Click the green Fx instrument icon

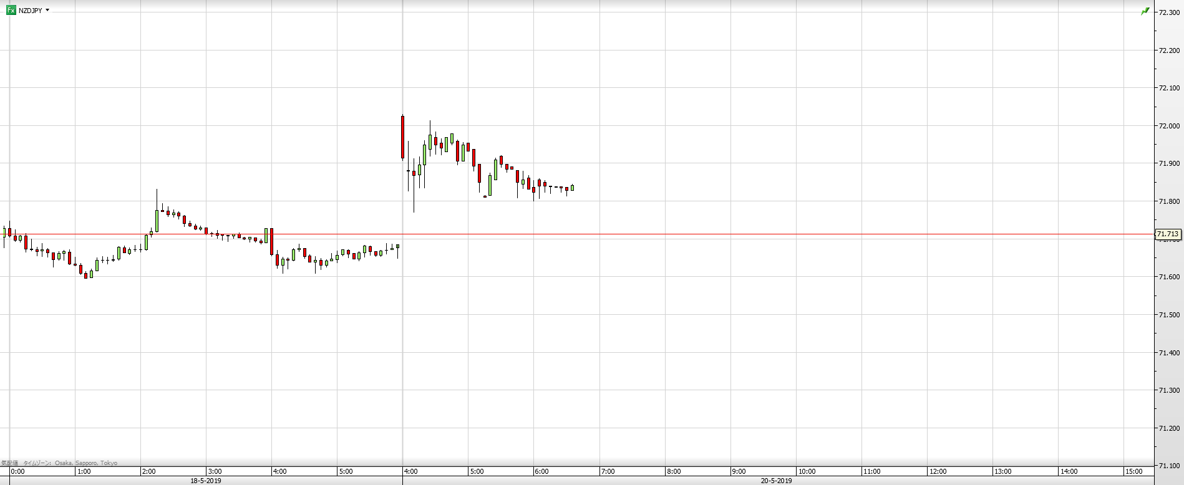(x=11, y=11)
